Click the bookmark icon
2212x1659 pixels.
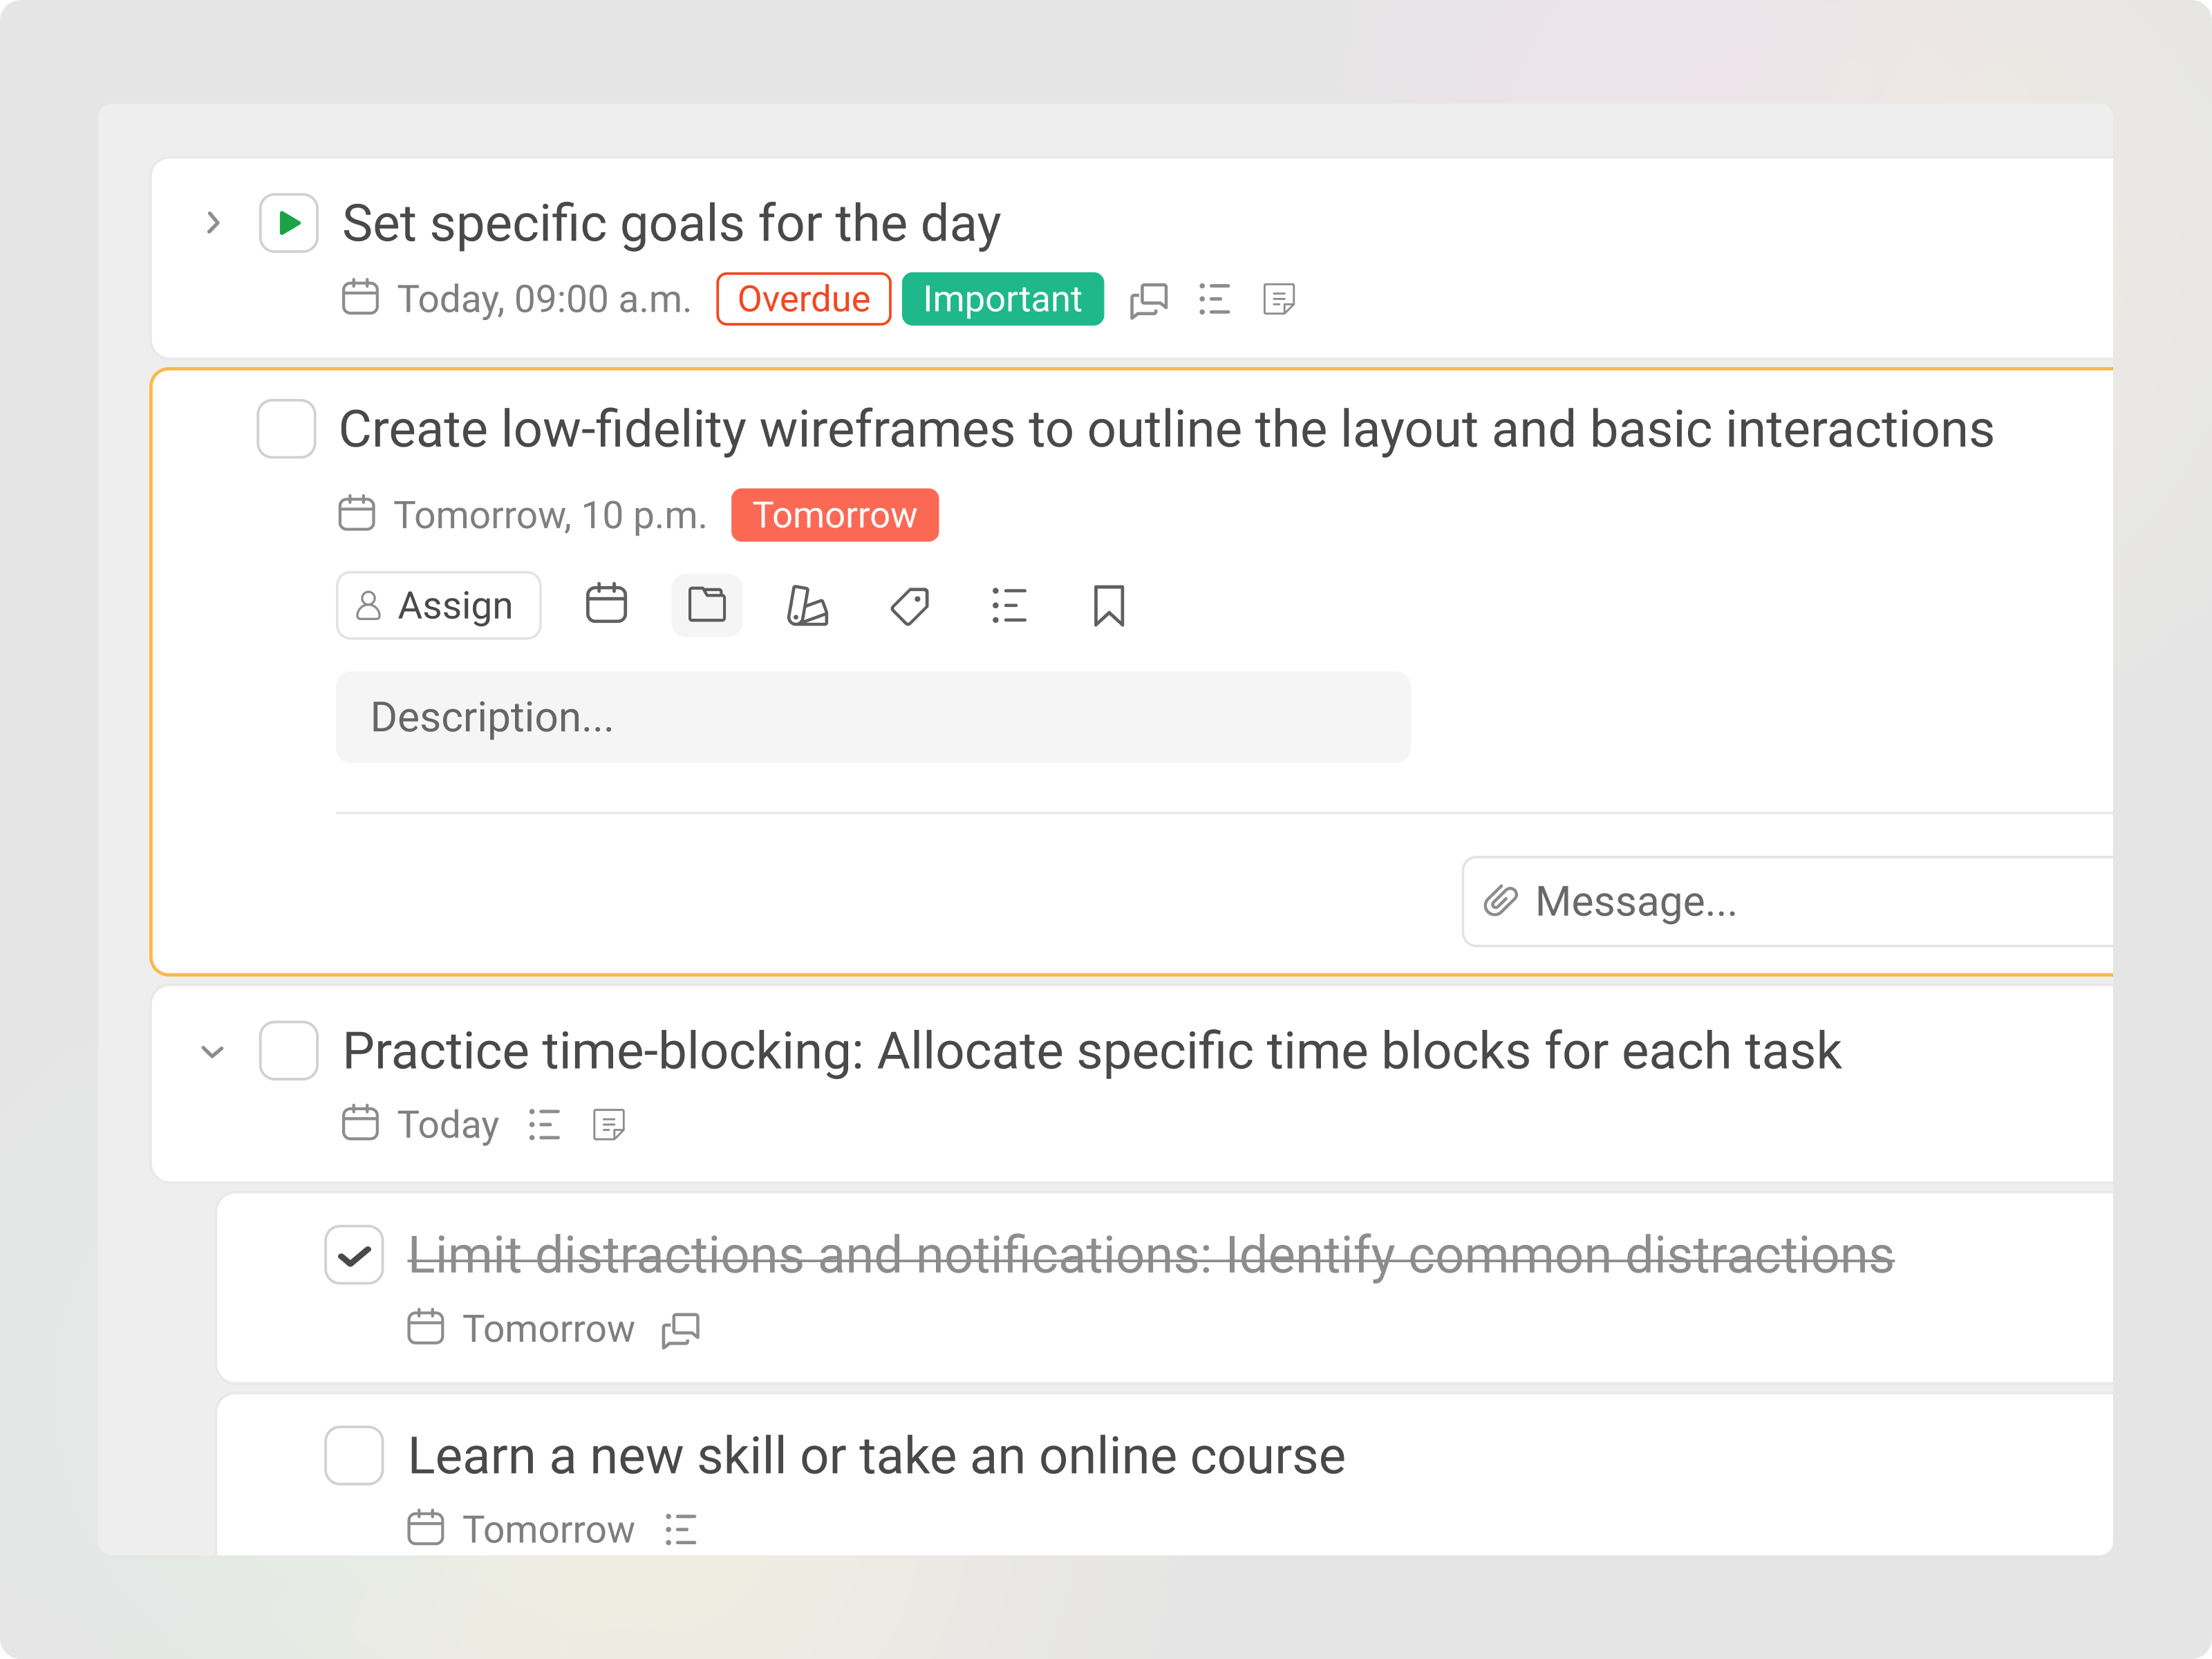[1109, 606]
